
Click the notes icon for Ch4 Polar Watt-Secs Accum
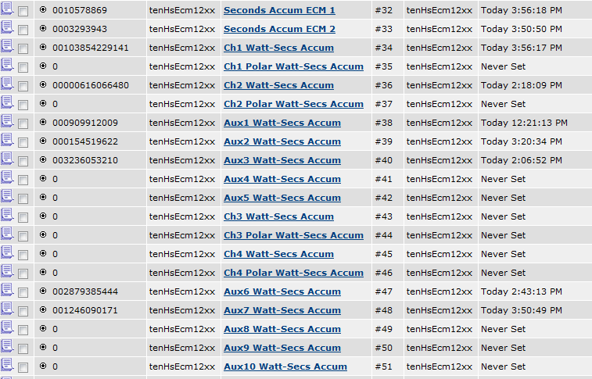click(7, 273)
